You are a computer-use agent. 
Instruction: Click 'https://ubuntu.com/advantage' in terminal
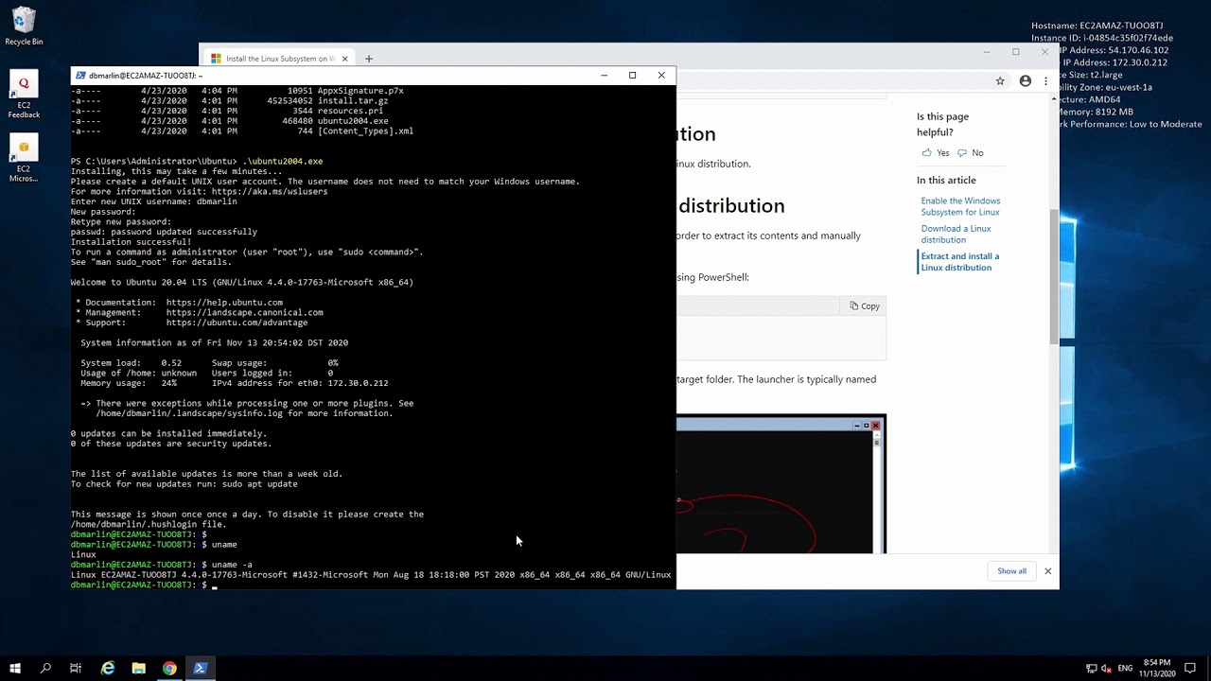coord(237,323)
